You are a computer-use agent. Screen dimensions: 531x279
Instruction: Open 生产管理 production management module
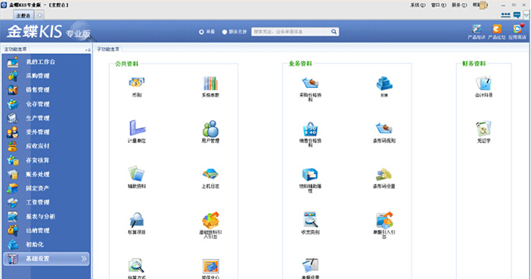(47, 118)
